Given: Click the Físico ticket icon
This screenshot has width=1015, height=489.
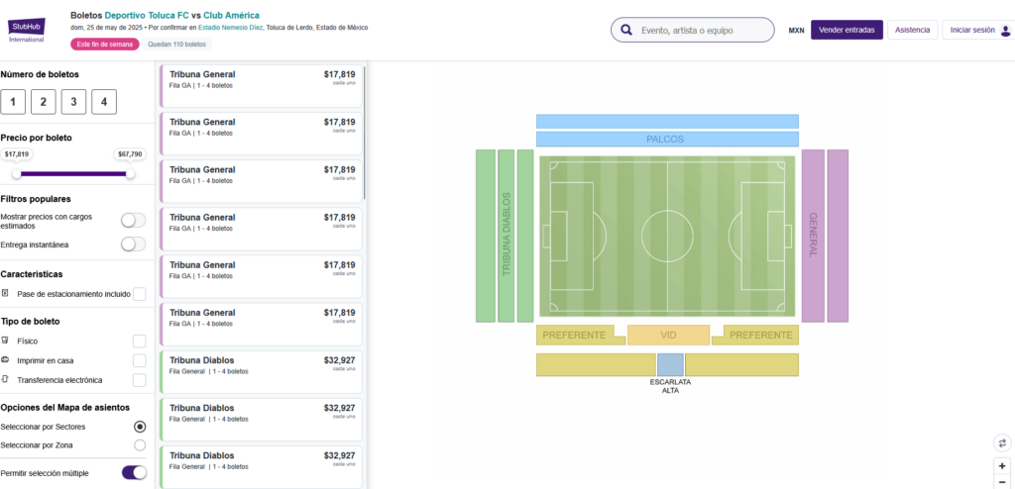Looking at the screenshot, I should click(5, 341).
